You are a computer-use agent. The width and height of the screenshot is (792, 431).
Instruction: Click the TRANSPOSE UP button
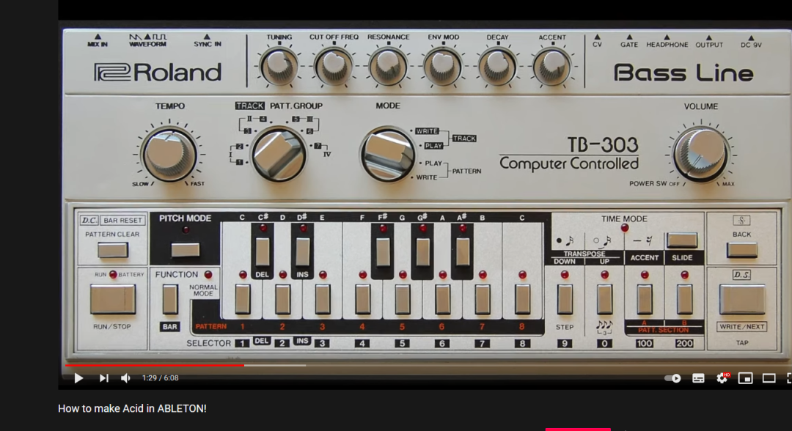click(604, 299)
